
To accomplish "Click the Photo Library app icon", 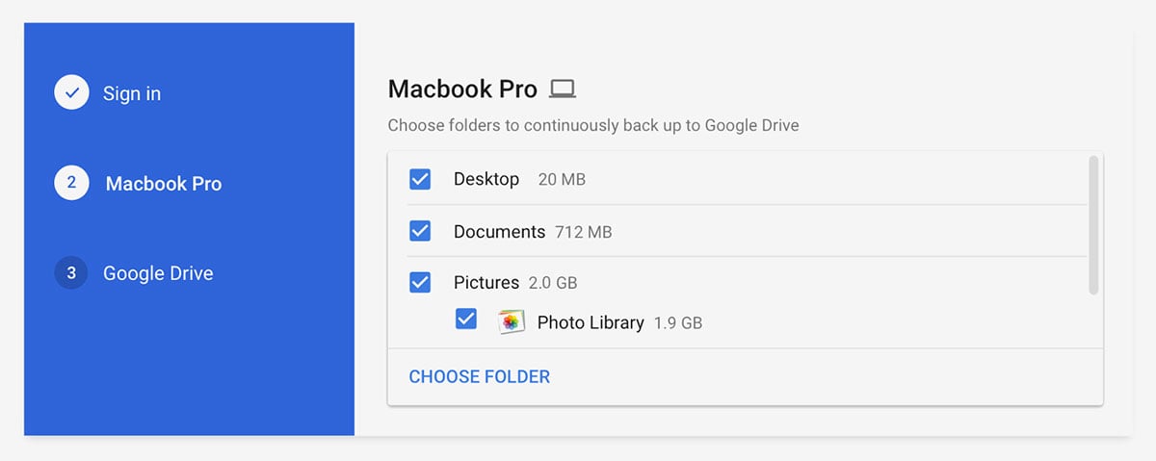I will (x=512, y=322).
